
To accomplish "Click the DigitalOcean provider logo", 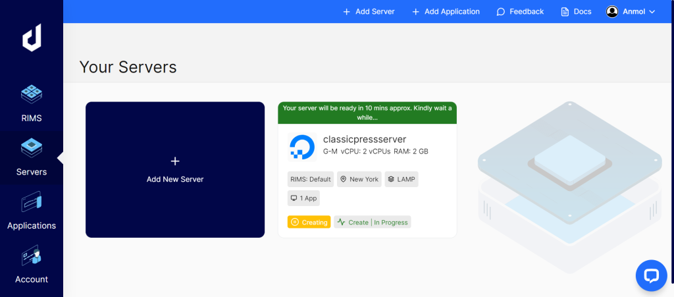I will tap(302, 146).
